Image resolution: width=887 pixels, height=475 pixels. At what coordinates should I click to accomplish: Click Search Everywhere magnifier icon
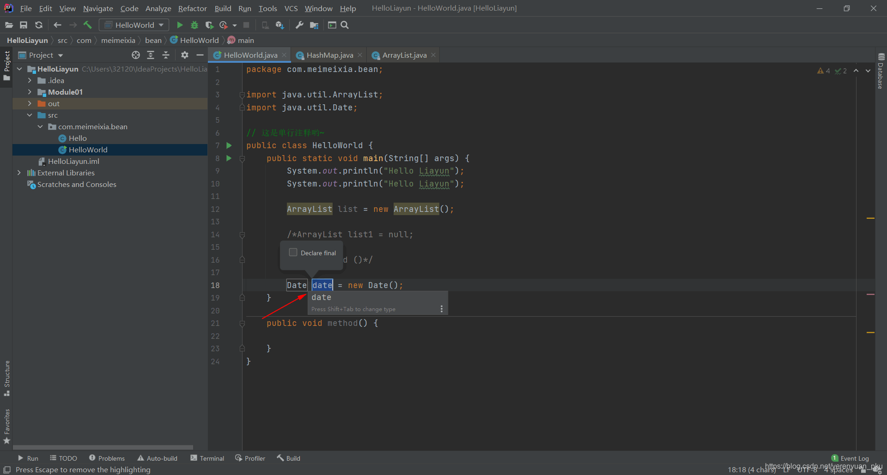coord(345,25)
